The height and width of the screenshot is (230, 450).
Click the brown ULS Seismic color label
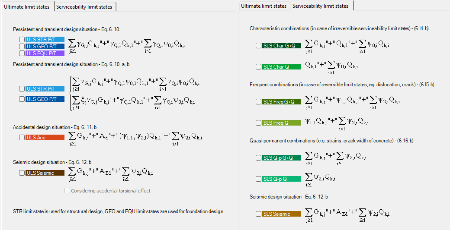45,173
